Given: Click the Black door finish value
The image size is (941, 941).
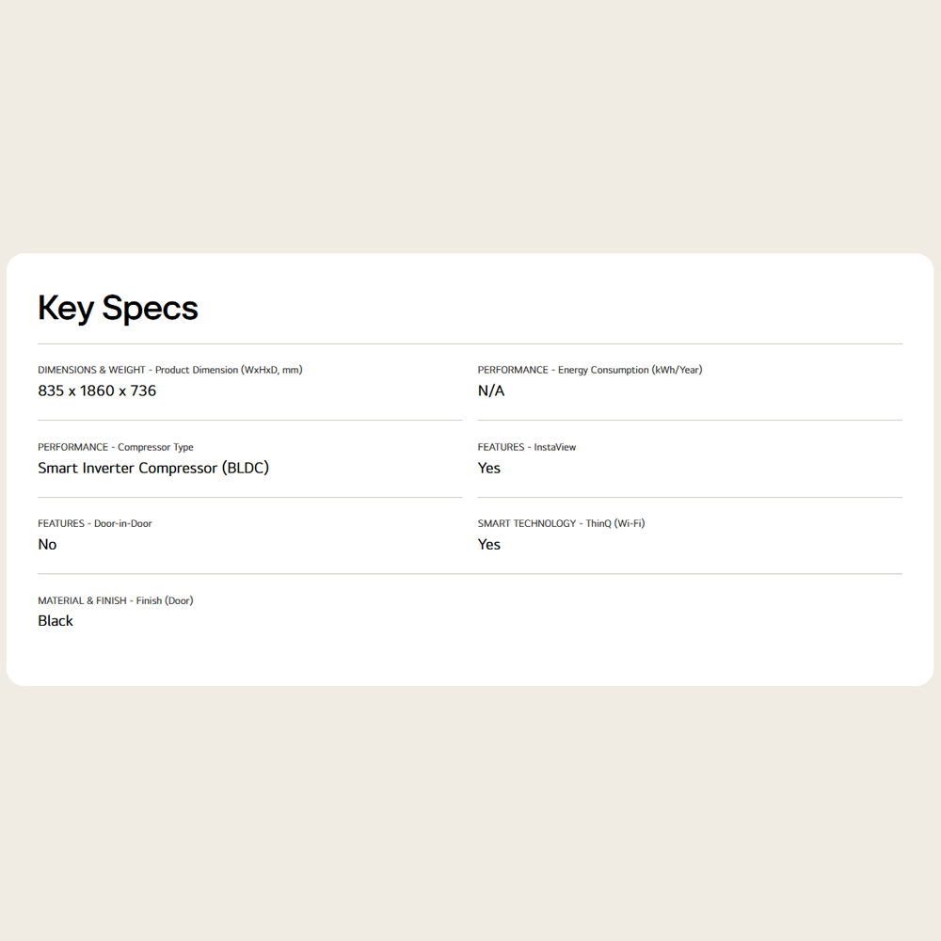Looking at the screenshot, I should 56,621.
